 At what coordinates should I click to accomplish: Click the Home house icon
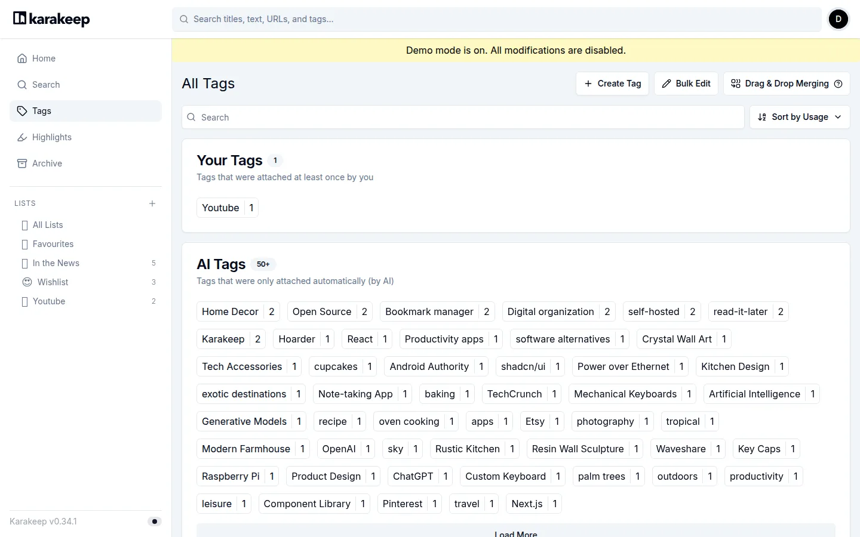[x=22, y=58]
